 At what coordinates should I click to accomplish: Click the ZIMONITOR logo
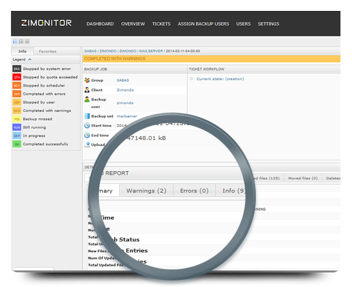pos(46,24)
